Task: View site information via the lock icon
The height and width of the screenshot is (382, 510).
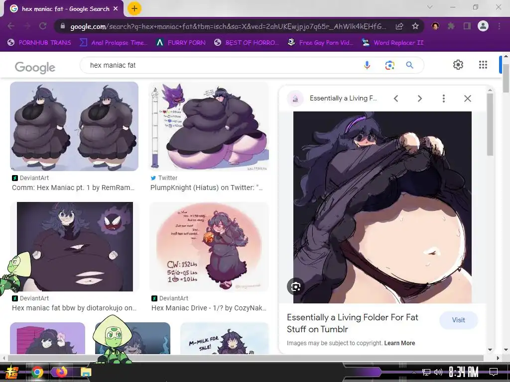Action: (x=63, y=26)
